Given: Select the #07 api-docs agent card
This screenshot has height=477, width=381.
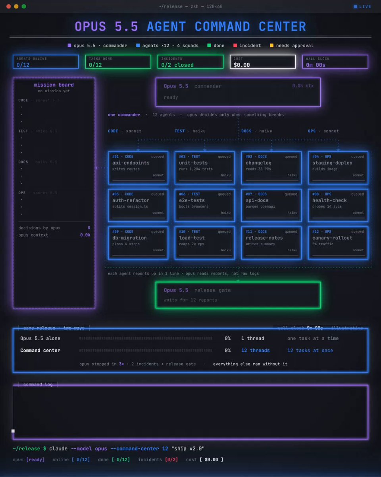Looking at the screenshot, I should 271,205.
